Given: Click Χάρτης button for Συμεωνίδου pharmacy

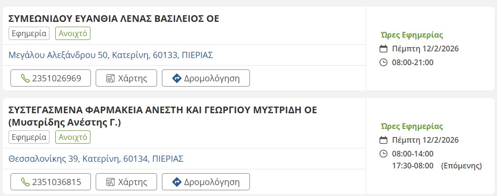Looking at the screenshot, I should click(126, 78).
